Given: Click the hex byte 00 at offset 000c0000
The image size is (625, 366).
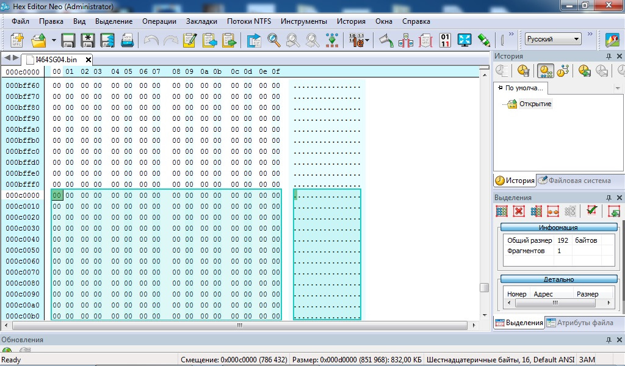Looking at the screenshot, I should 57,195.
